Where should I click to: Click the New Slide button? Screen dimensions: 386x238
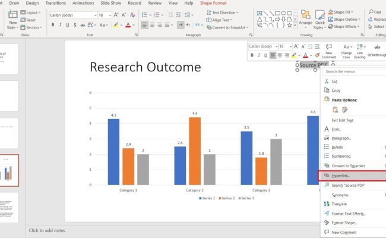point(12,20)
